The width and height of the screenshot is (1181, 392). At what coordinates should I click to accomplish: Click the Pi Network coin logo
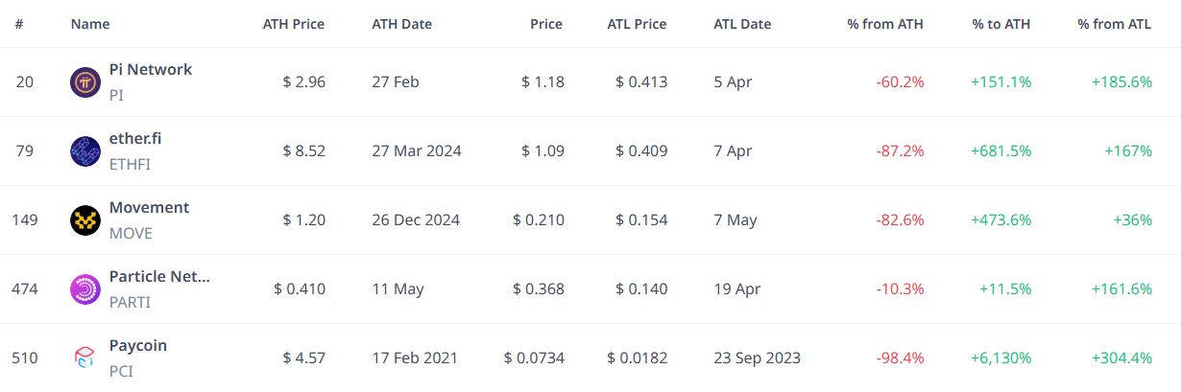click(85, 82)
